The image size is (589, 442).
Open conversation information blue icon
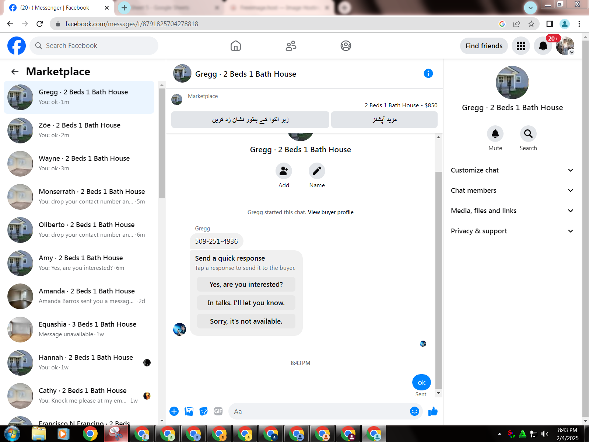[428, 73]
